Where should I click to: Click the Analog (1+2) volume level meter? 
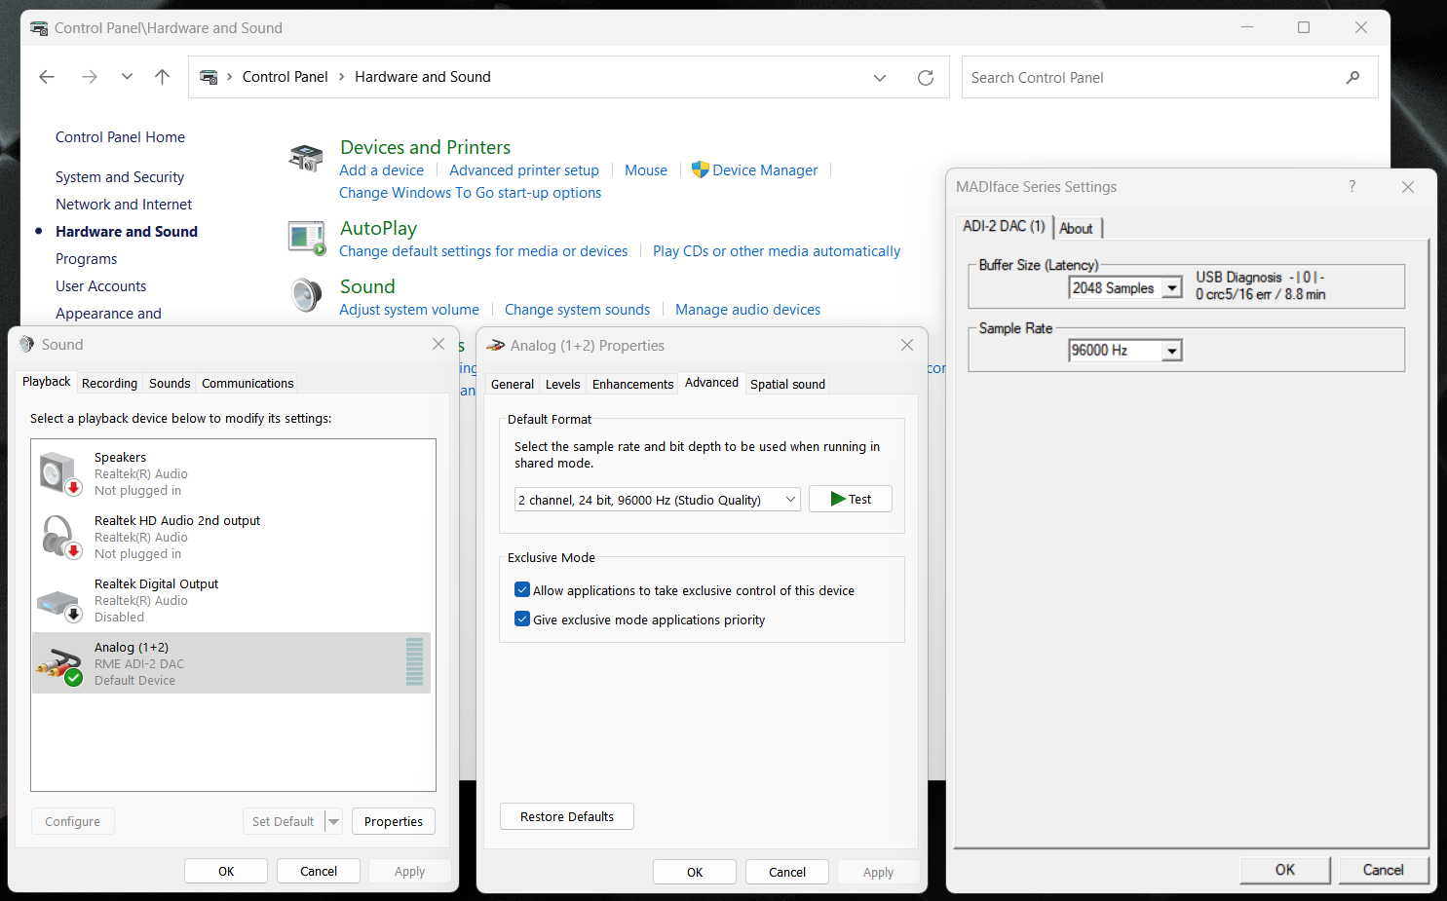[414, 661]
